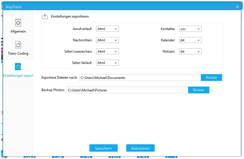The height and width of the screenshot is (159, 244).
Task: Open the Kalender .txt format dropdown
Action: [190, 40]
